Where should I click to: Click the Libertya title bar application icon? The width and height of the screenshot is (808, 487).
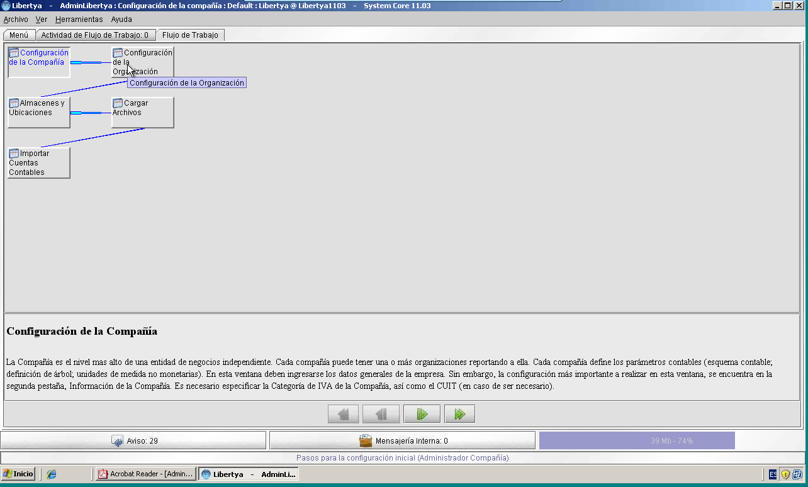tap(6, 6)
